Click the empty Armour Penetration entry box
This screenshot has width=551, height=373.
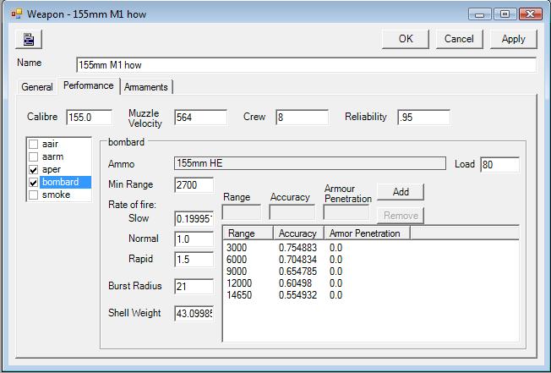(x=346, y=212)
